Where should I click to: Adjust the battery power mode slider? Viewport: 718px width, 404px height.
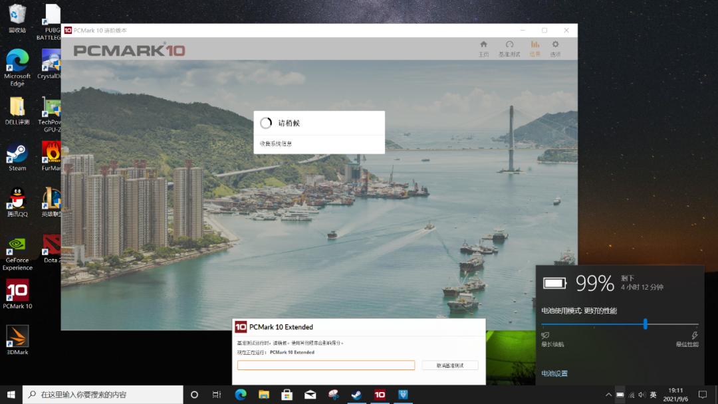pos(645,324)
